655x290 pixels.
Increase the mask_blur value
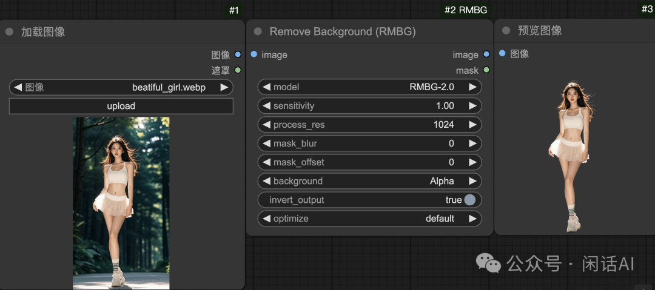tap(472, 143)
